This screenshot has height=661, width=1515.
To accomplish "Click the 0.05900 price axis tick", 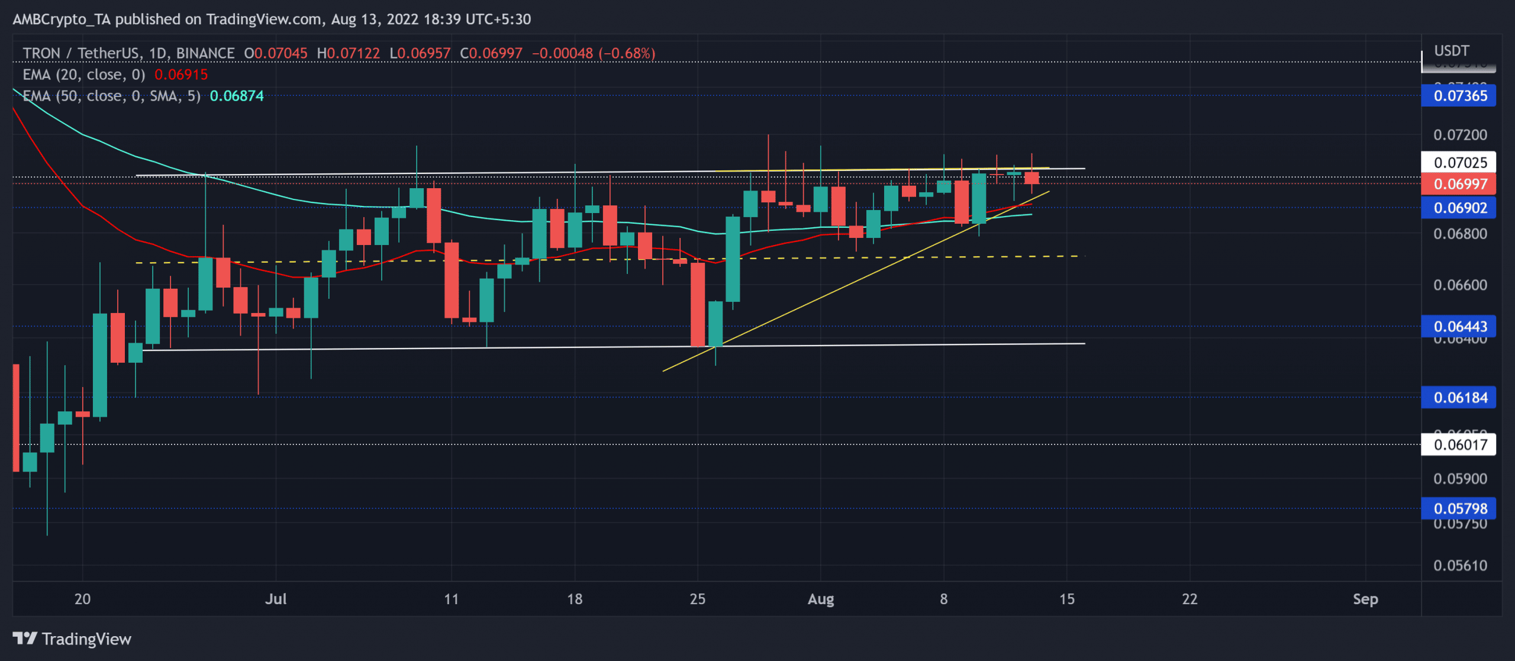I will tap(1460, 479).
